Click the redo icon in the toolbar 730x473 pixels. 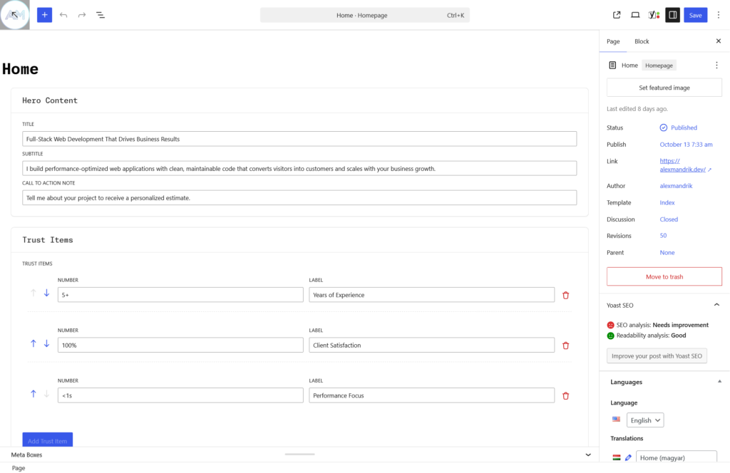point(82,14)
